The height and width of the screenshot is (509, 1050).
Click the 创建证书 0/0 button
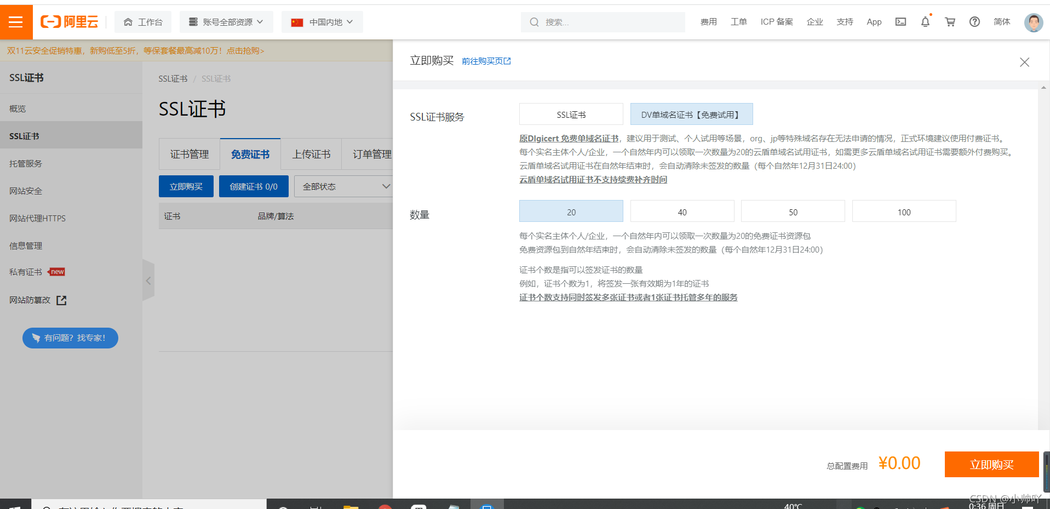click(x=254, y=186)
